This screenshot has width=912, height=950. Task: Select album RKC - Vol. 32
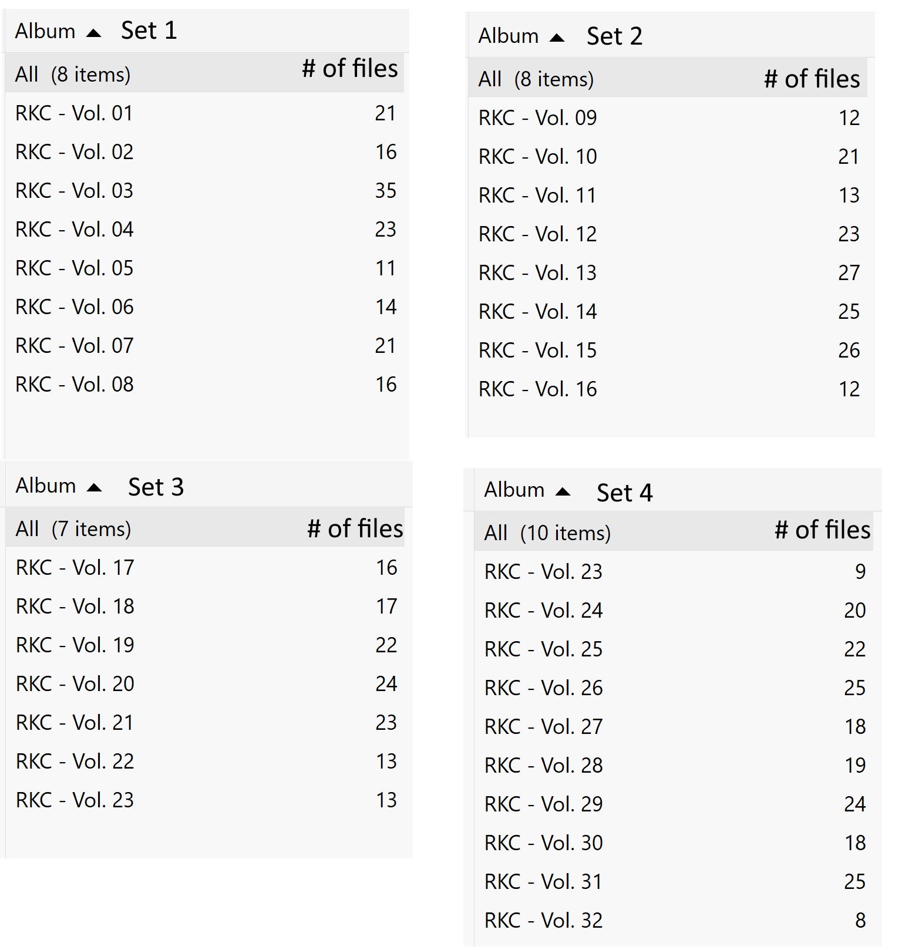coord(544,921)
